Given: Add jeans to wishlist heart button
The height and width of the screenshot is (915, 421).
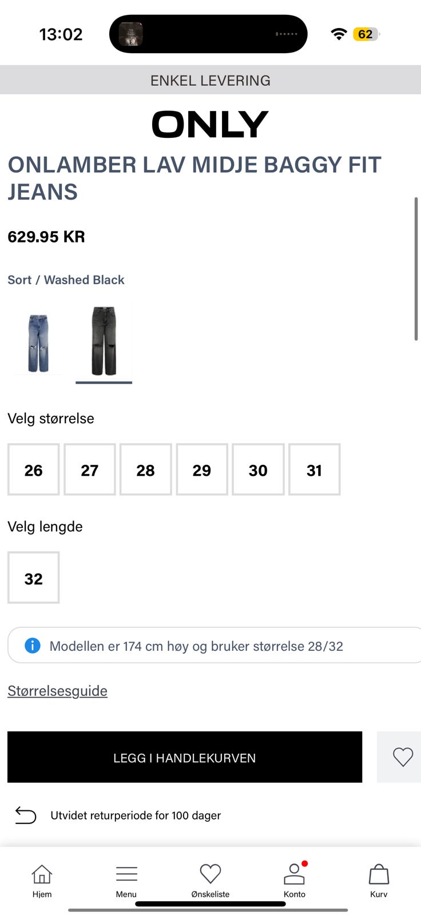Looking at the screenshot, I should [403, 757].
